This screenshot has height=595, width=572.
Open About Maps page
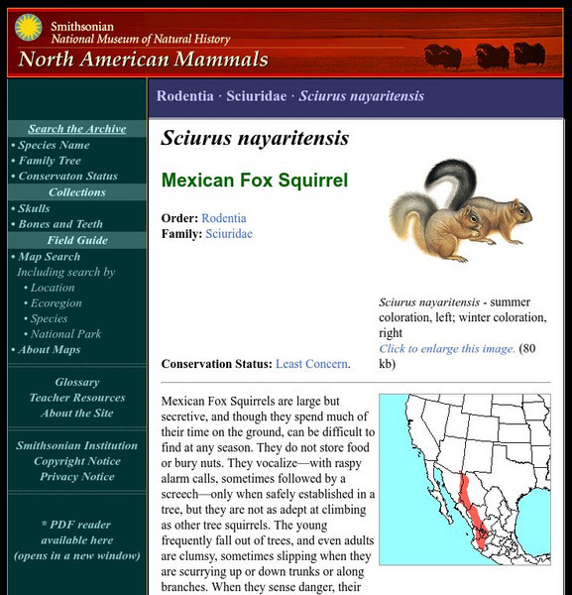tap(50, 349)
